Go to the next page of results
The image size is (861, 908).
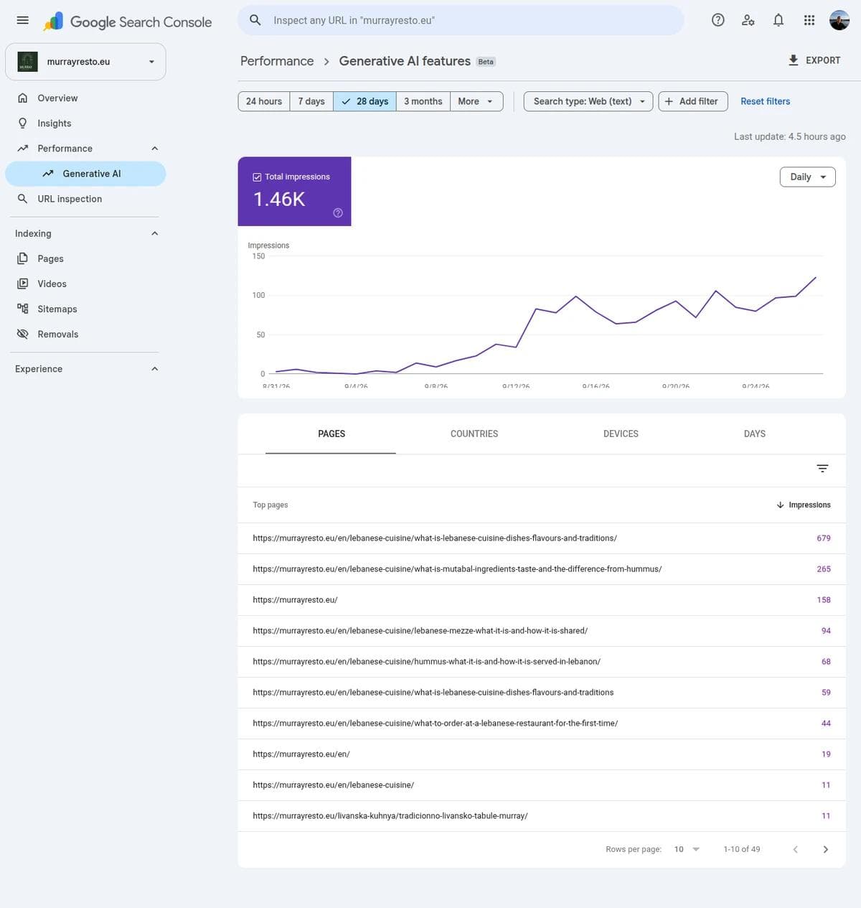point(825,849)
